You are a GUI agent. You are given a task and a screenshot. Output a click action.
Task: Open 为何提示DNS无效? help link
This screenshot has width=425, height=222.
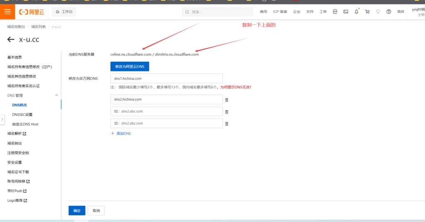click(x=236, y=87)
